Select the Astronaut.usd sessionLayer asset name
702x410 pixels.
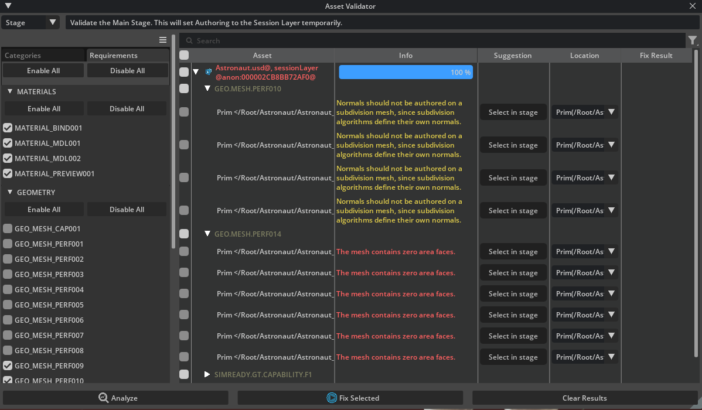267,72
